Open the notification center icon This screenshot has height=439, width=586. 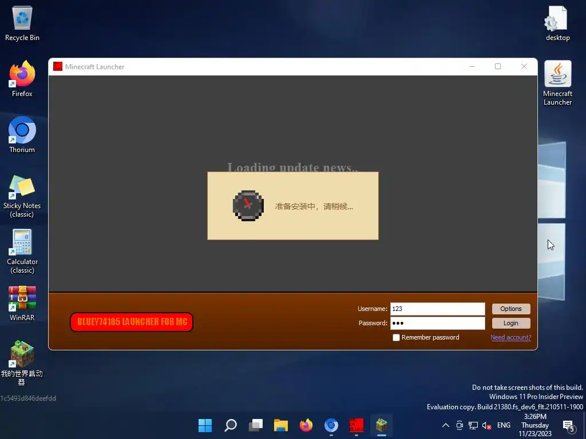click(569, 426)
